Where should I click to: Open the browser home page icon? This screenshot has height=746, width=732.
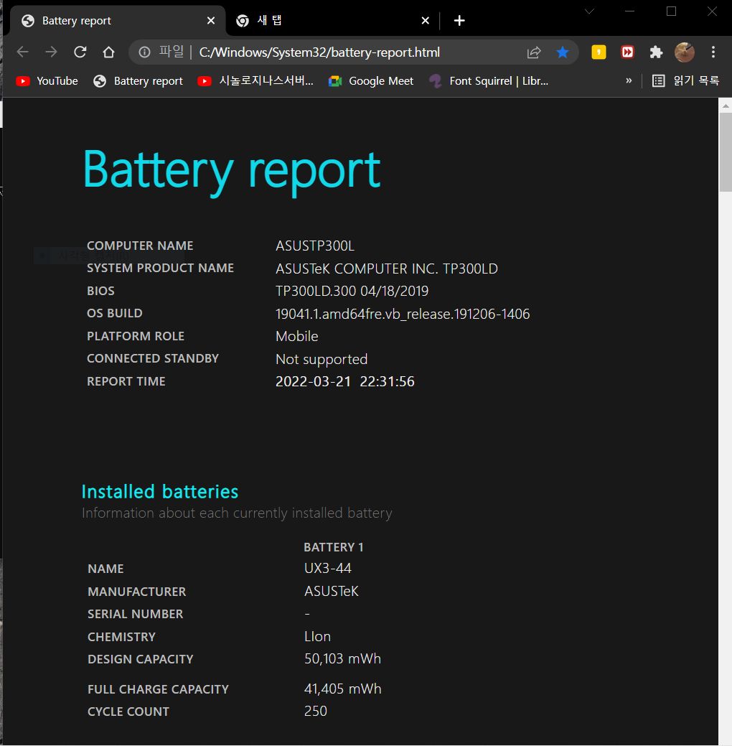click(108, 52)
